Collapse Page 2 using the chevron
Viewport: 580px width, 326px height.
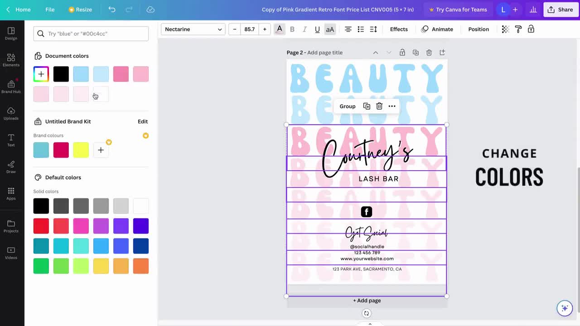coord(375,53)
